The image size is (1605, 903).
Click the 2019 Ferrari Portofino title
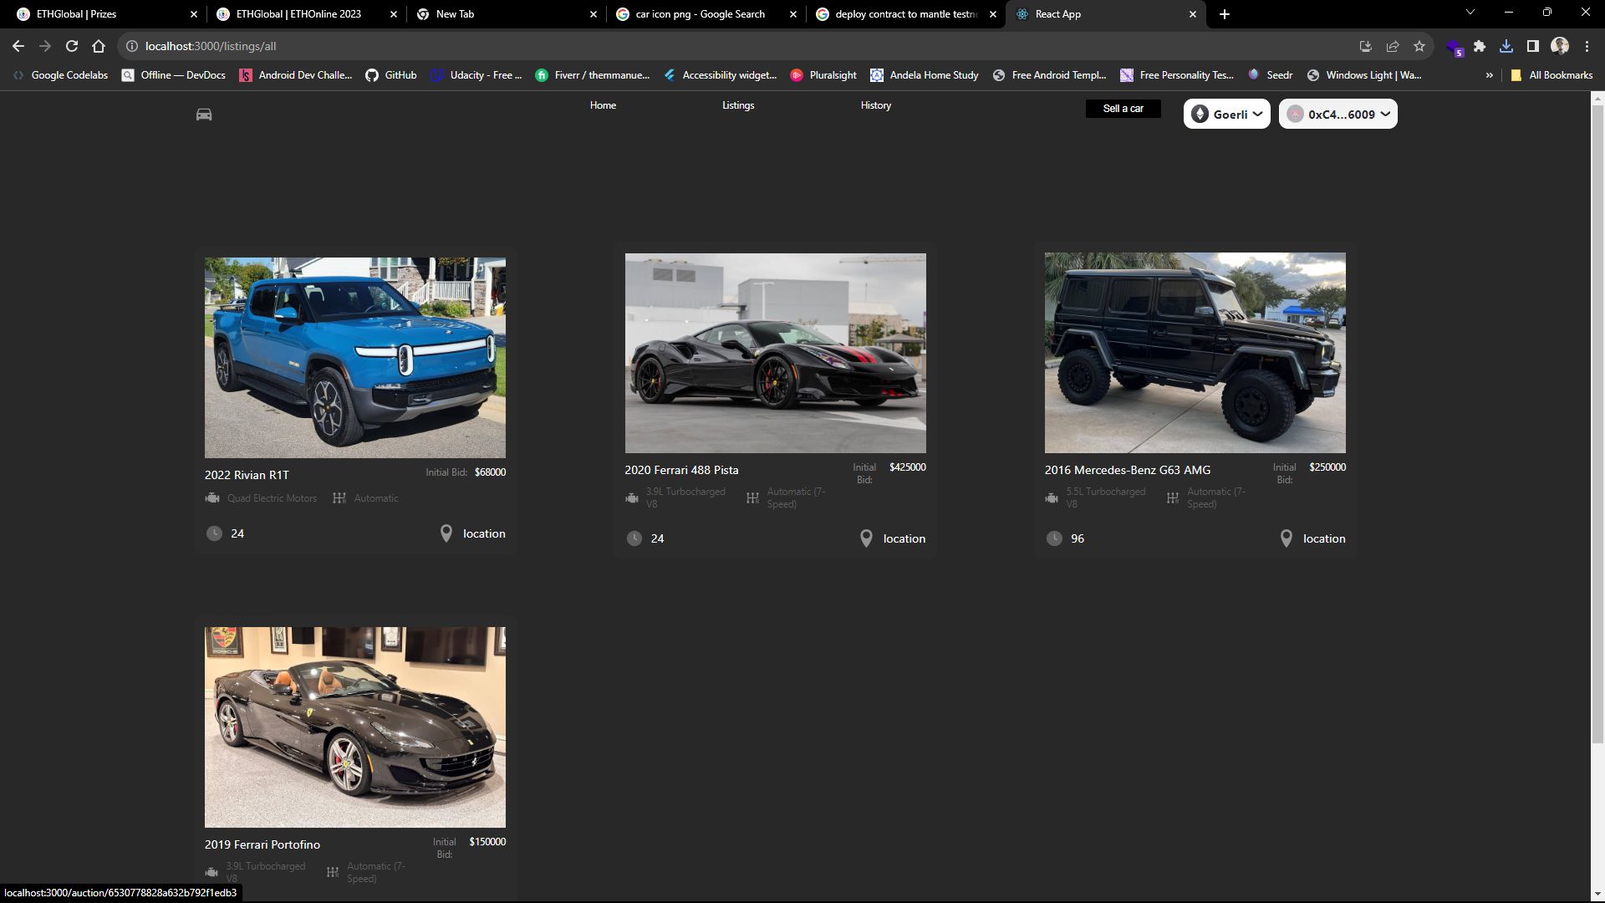pos(262,844)
